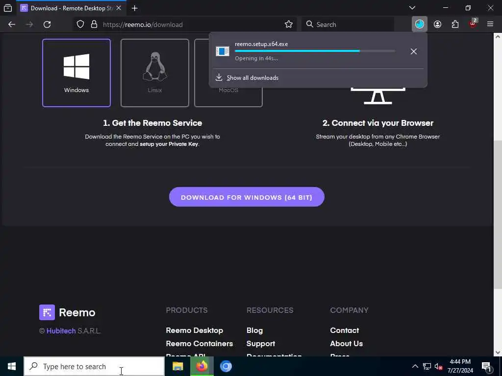Cancel the reemo.setup.x64.exe download
The height and width of the screenshot is (376, 502).
point(414,51)
